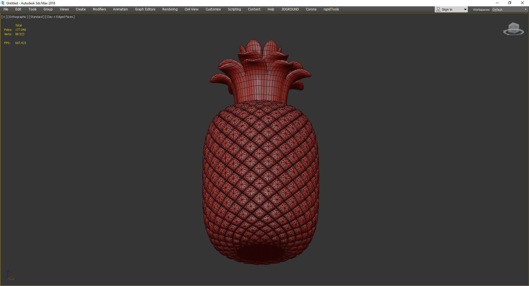Open the rapidTools menu
Image resolution: width=529 pixels, height=286 pixels.
pyautogui.click(x=331, y=9)
